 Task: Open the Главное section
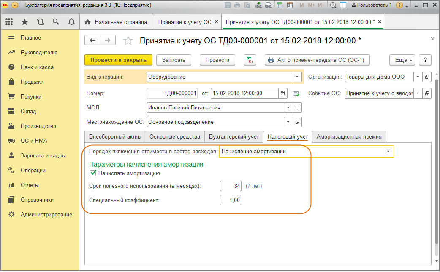pyautogui.click(x=30, y=37)
